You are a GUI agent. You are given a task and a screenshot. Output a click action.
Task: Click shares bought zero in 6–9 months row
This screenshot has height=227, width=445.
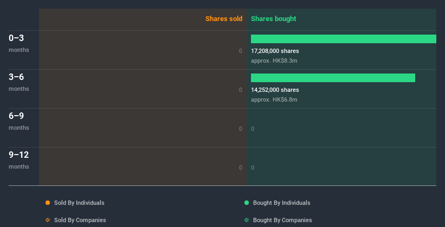coord(253,129)
